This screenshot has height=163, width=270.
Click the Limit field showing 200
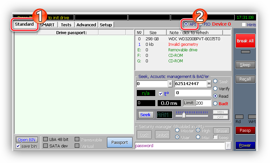[203, 103]
